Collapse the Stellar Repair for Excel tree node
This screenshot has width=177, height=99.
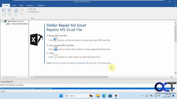coord(1,21)
